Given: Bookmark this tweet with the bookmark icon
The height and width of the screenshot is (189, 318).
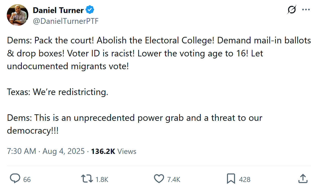Looking at the screenshot, I should pyautogui.click(x=231, y=179).
